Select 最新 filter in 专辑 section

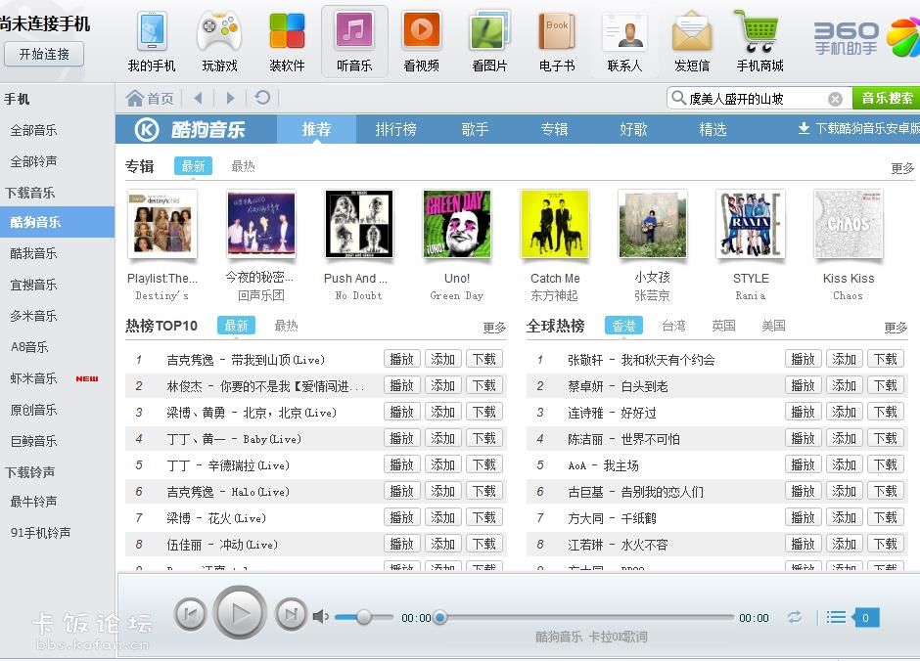pyautogui.click(x=193, y=166)
